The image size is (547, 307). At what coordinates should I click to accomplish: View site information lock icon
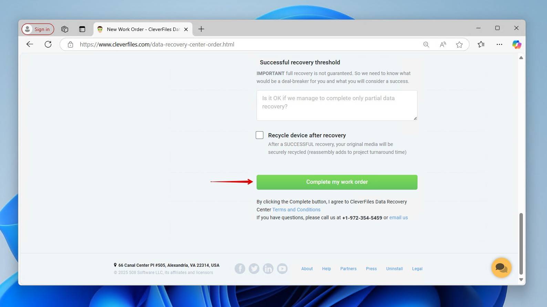70,44
